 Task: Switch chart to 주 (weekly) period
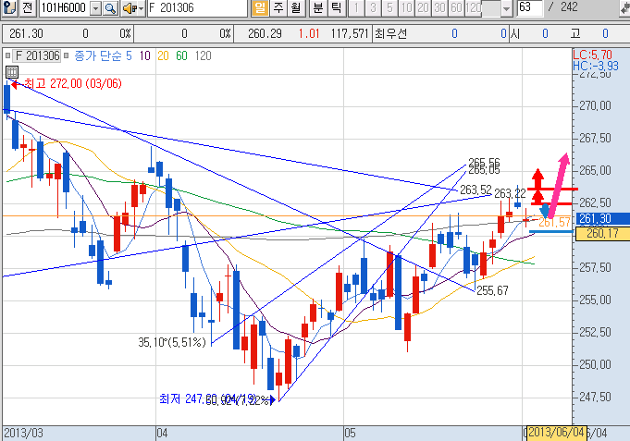tap(278, 8)
